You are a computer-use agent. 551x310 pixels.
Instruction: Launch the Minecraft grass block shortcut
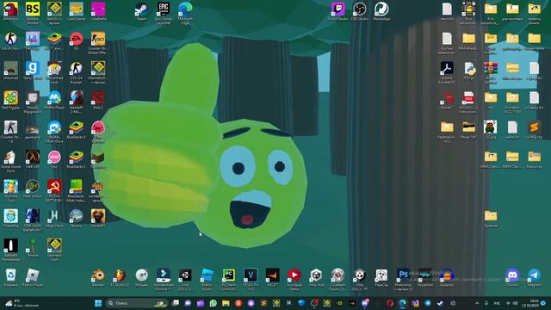coord(98,158)
